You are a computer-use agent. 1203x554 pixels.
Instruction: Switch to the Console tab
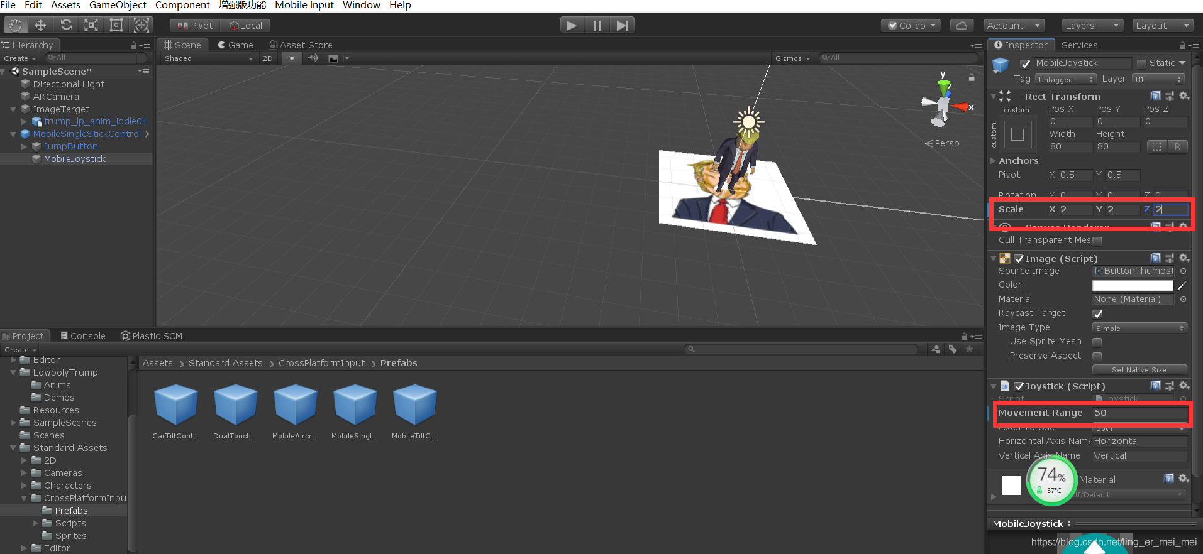pos(83,336)
